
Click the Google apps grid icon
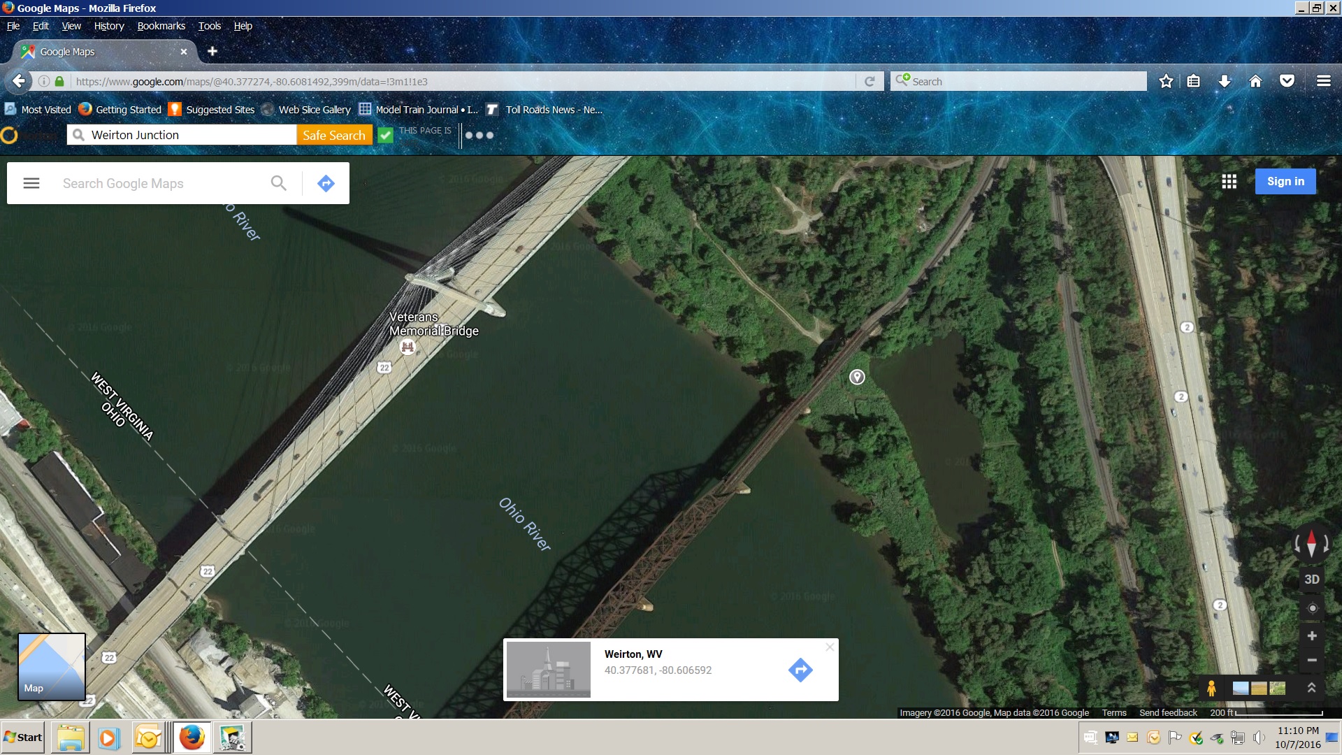1229,182
